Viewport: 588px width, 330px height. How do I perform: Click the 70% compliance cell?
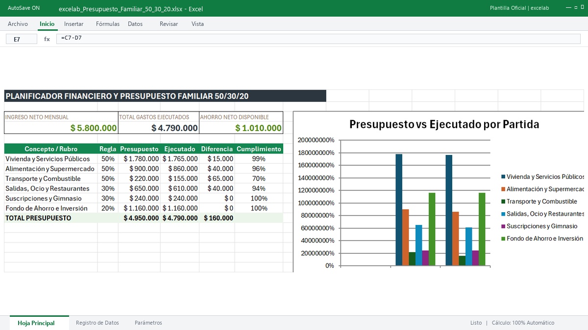259,179
